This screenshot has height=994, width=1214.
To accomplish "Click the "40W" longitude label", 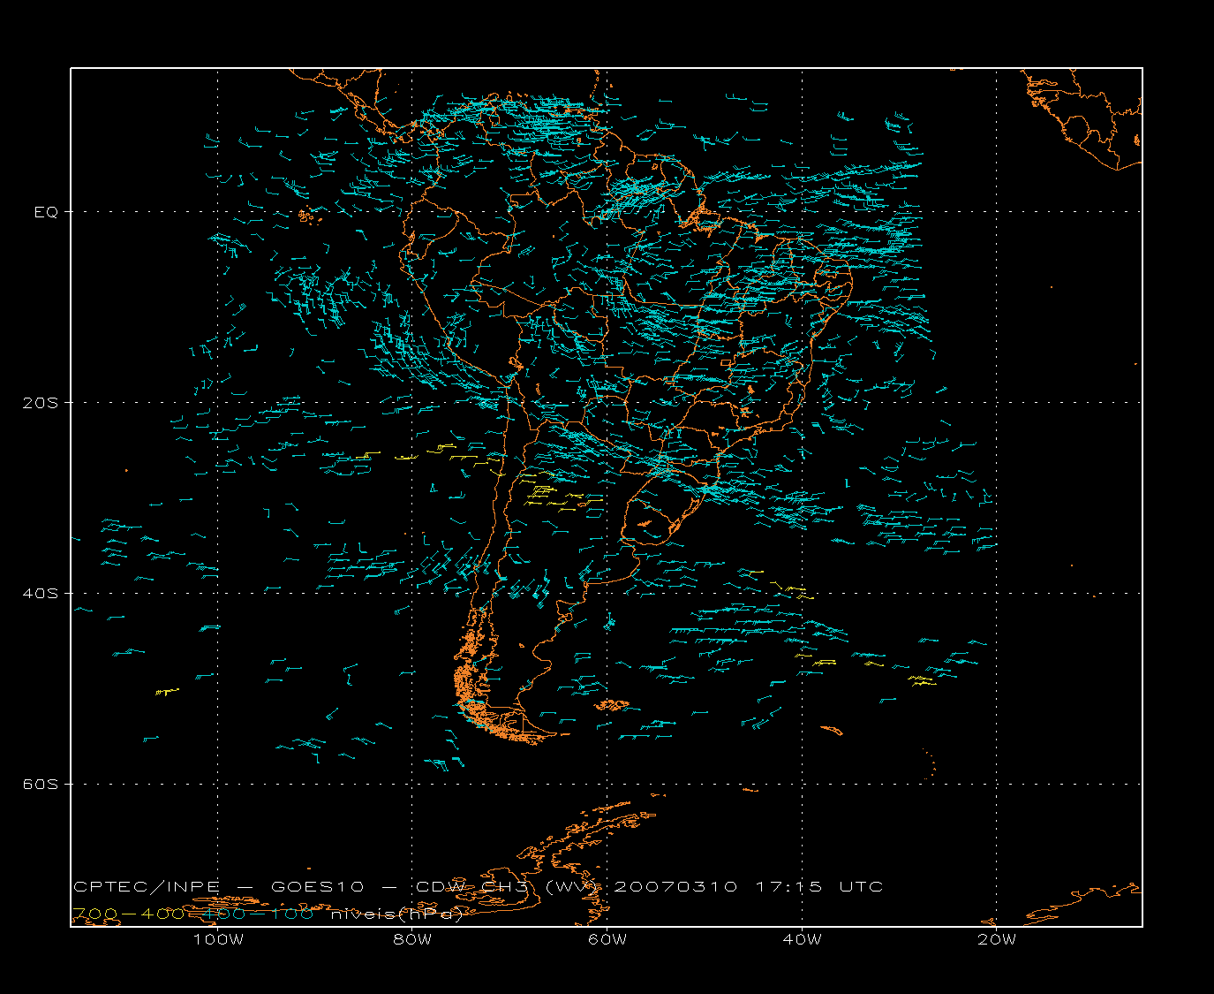I will [x=802, y=939].
